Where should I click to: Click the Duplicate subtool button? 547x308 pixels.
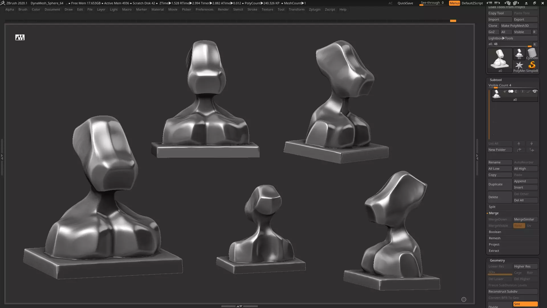[500, 184]
